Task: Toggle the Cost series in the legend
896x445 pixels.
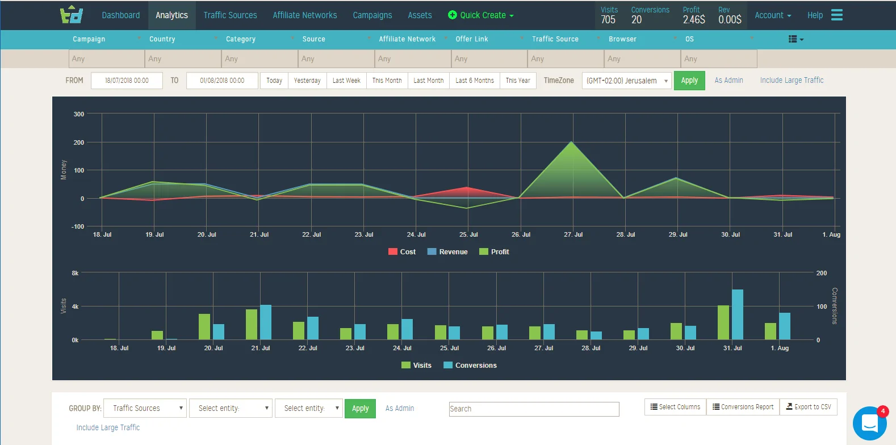Action: click(x=402, y=252)
